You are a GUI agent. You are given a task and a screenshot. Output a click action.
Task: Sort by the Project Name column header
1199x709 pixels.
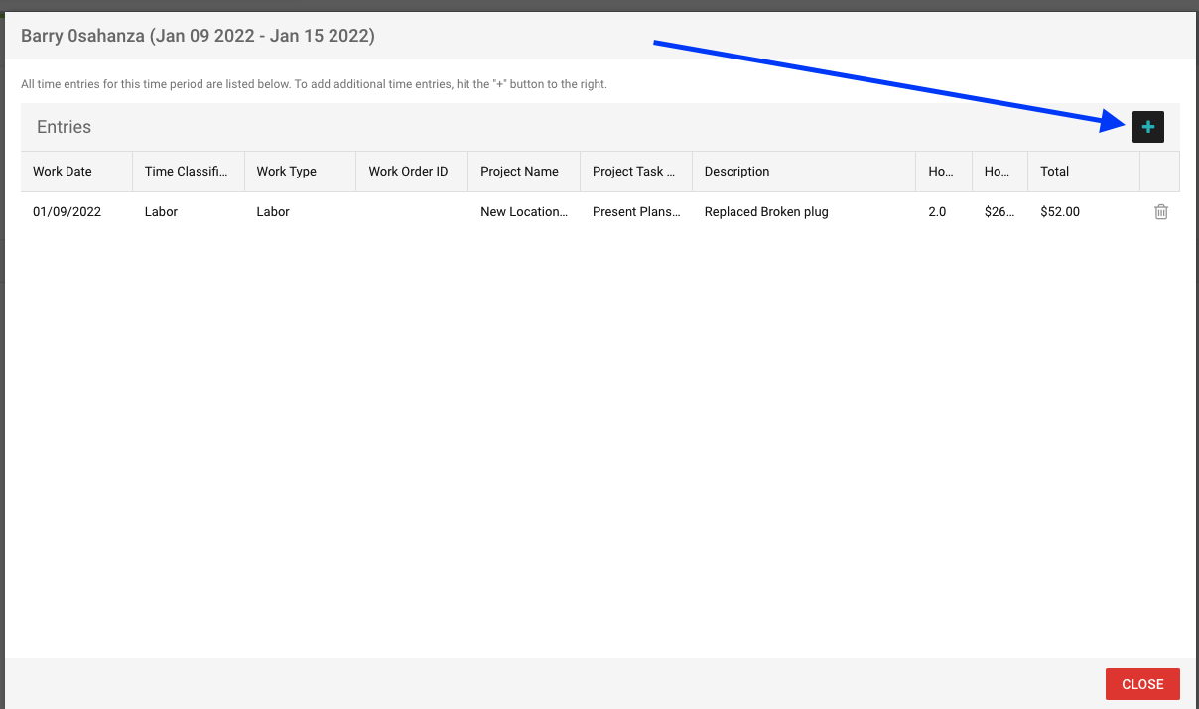pos(519,172)
